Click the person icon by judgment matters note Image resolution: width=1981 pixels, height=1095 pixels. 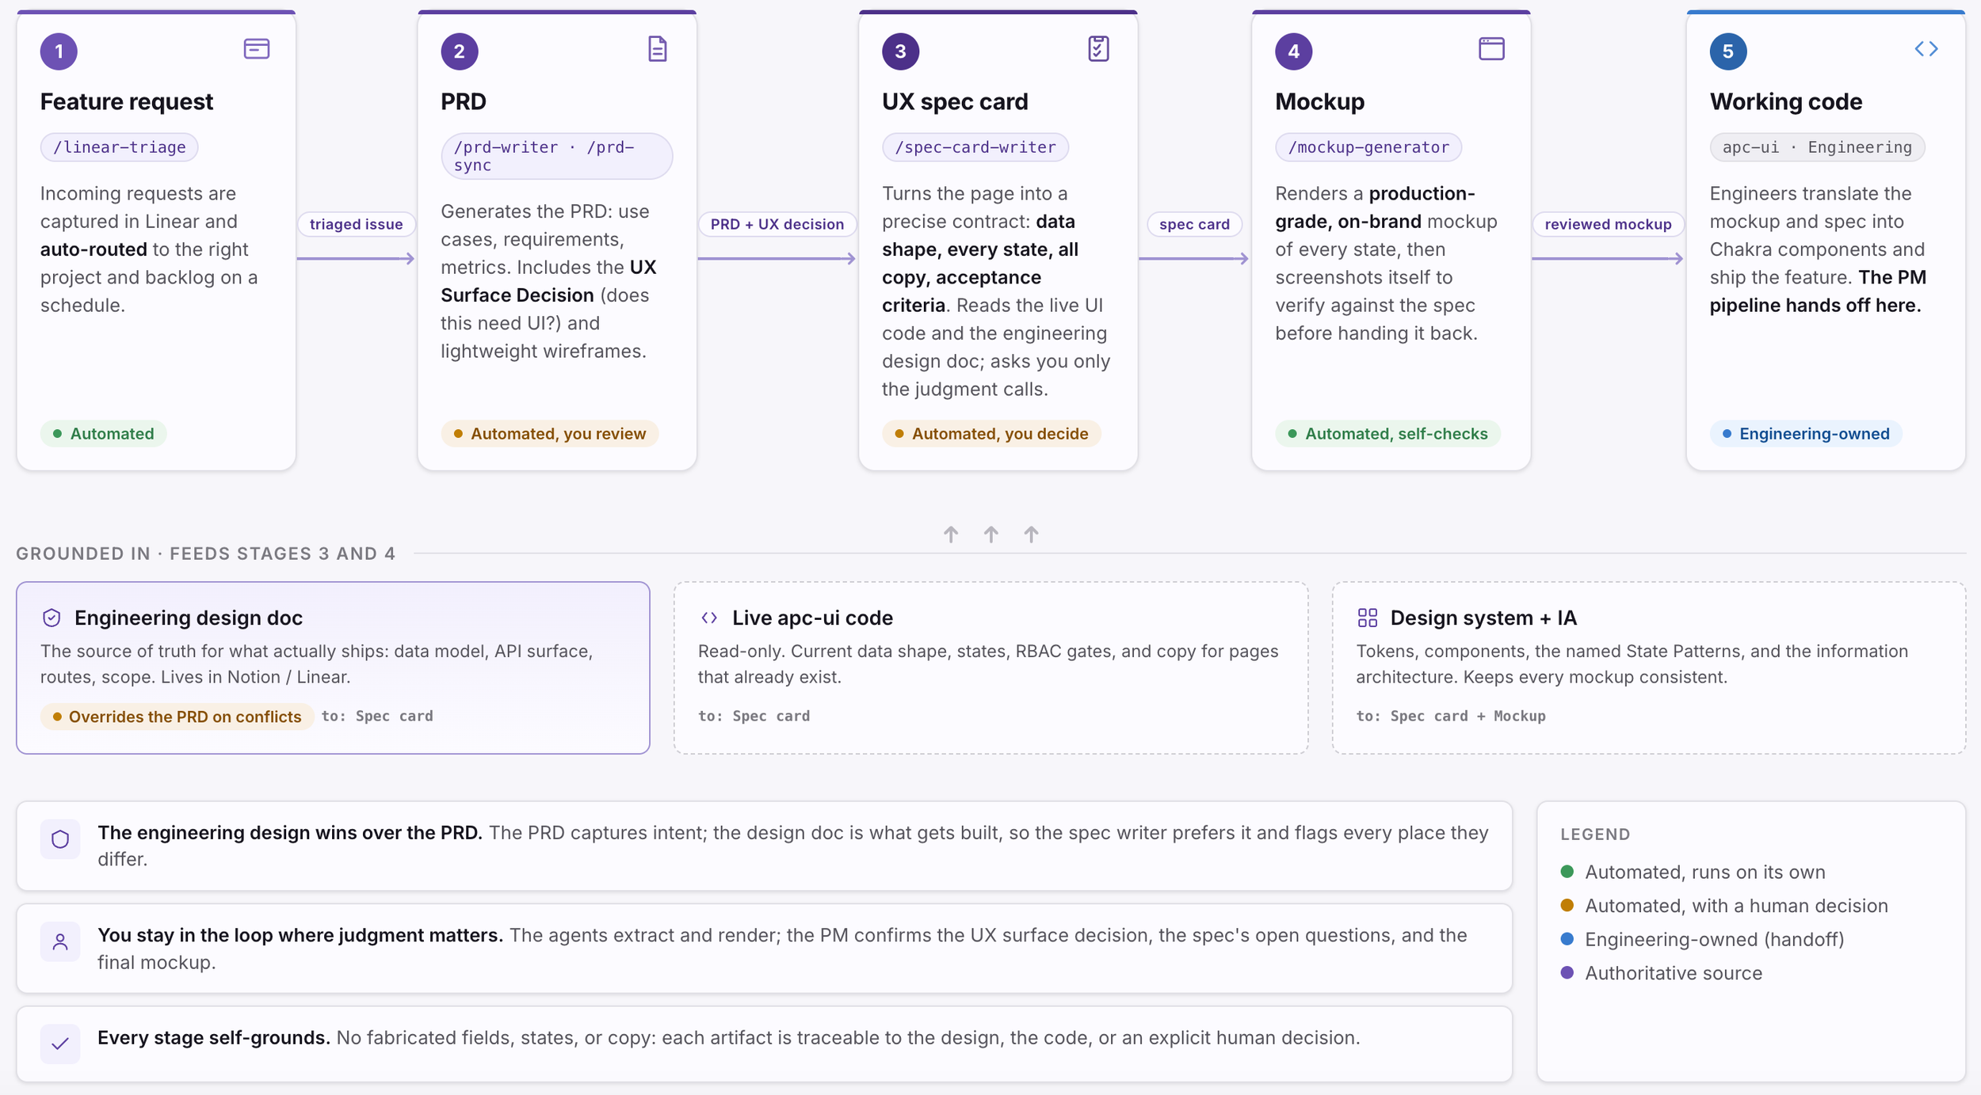point(60,941)
